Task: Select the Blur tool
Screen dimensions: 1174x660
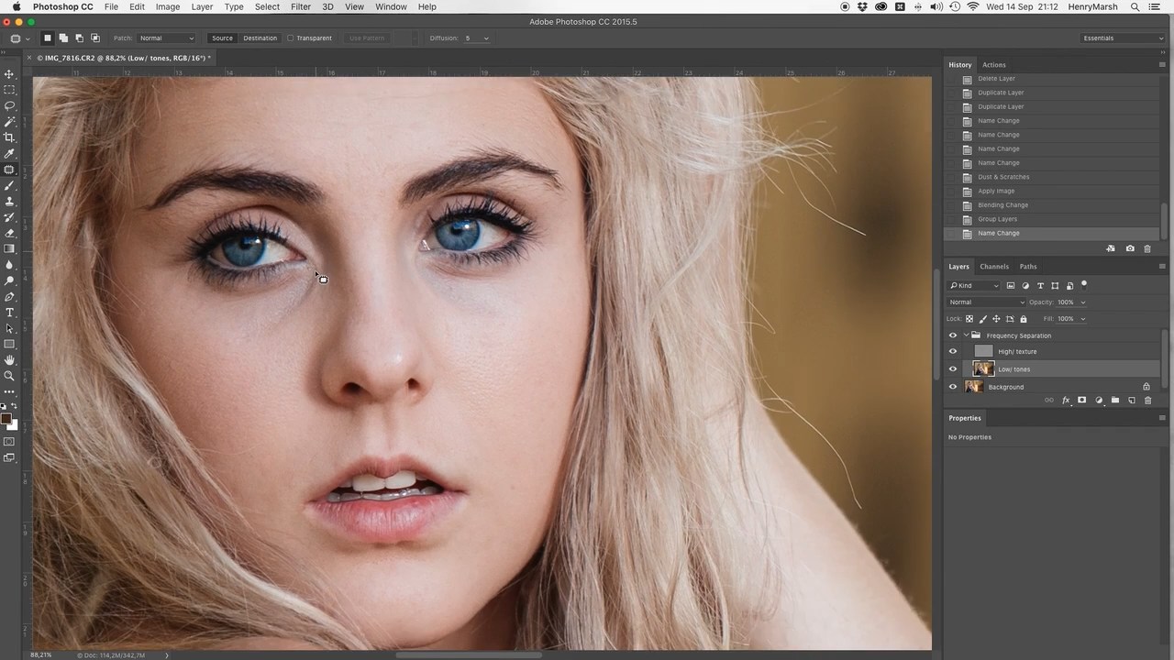Action: [x=10, y=265]
